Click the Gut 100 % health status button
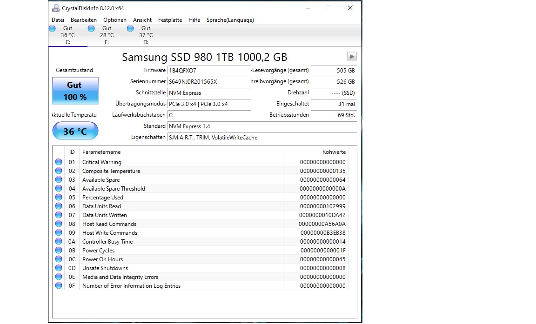The image size is (536, 324). pos(75,91)
